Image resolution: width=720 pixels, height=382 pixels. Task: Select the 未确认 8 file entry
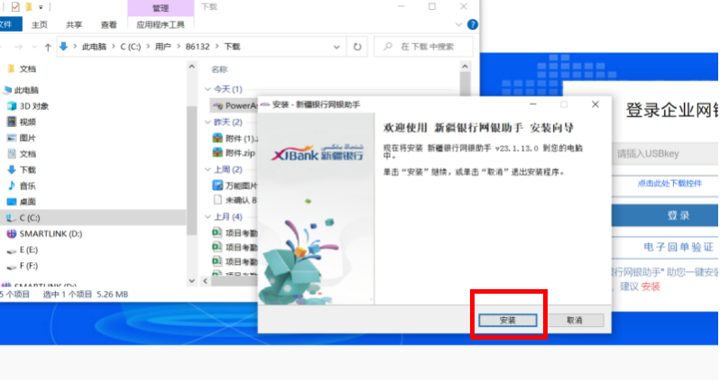235,200
